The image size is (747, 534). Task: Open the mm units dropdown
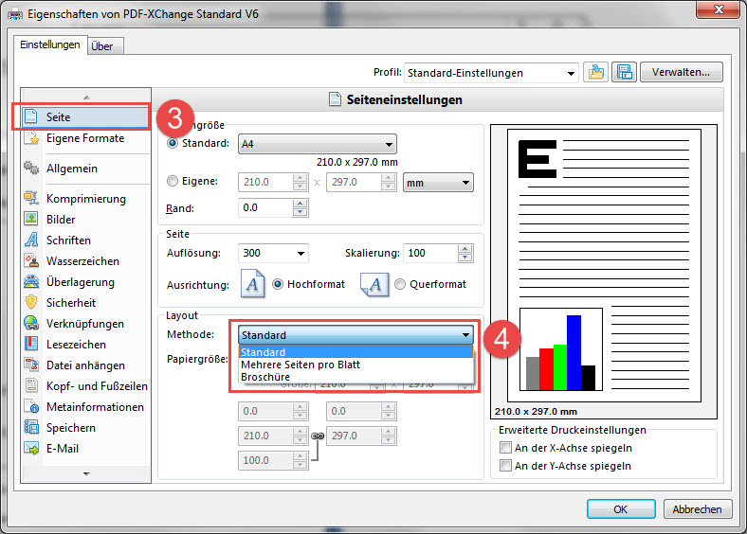[438, 183]
